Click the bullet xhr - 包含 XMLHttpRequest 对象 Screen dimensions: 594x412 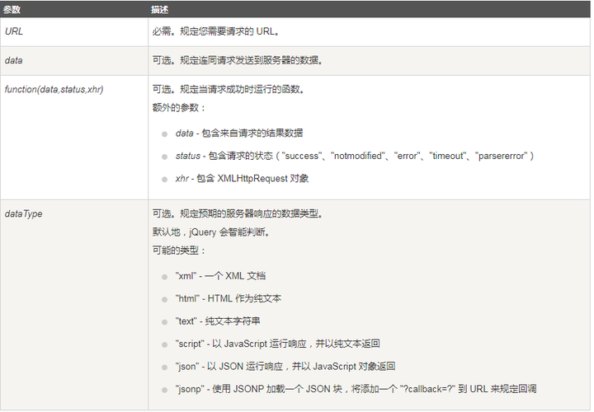[242, 179]
